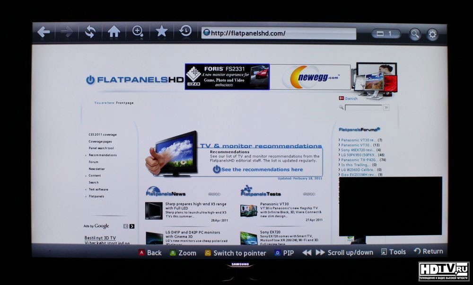This screenshot has width=473, height=285.
Task: Open browser settings gear icon
Action: point(432,35)
